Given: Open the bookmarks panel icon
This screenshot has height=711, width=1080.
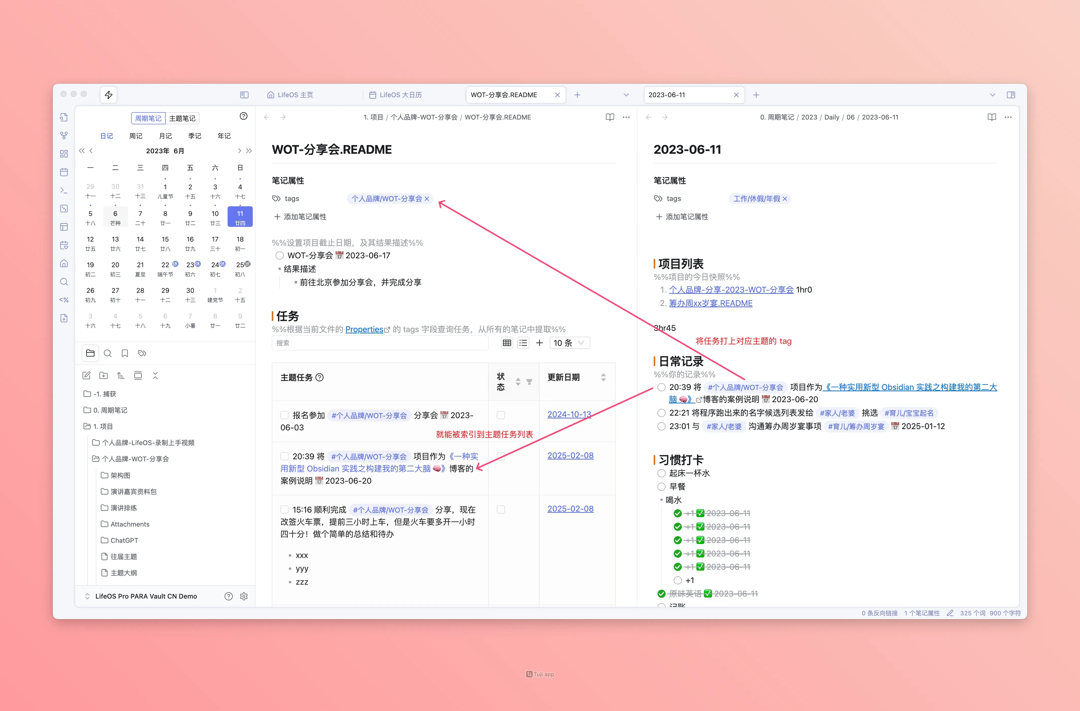Looking at the screenshot, I should tap(125, 353).
